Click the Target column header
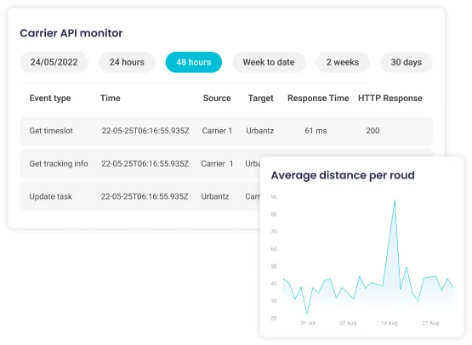The height and width of the screenshot is (345, 472). coord(261,98)
